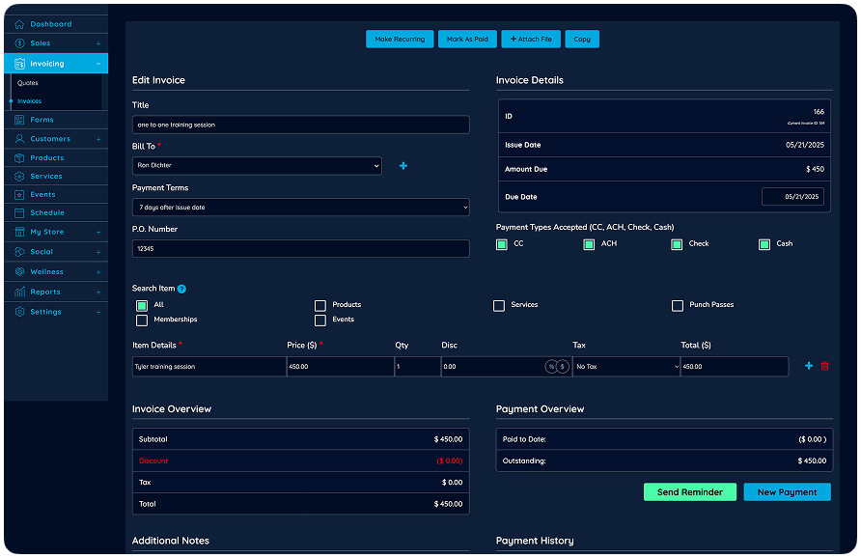Click the New Payment button

(x=787, y=492)
